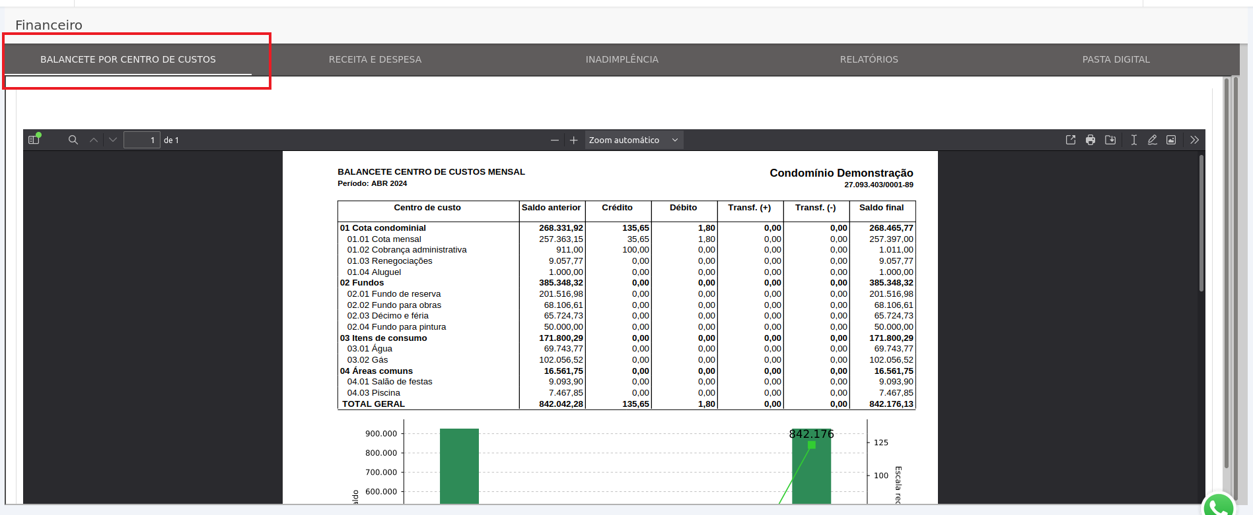Image resolution: width=1253 pixels, height=515 pixels.
Task: Click the '01 Cota condominial' row label
Action: click(x=383, y=228)
